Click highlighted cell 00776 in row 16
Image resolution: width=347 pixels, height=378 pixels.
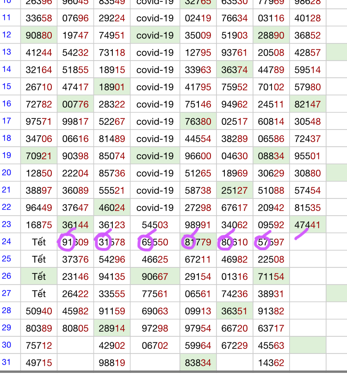[x=75, y=105]
